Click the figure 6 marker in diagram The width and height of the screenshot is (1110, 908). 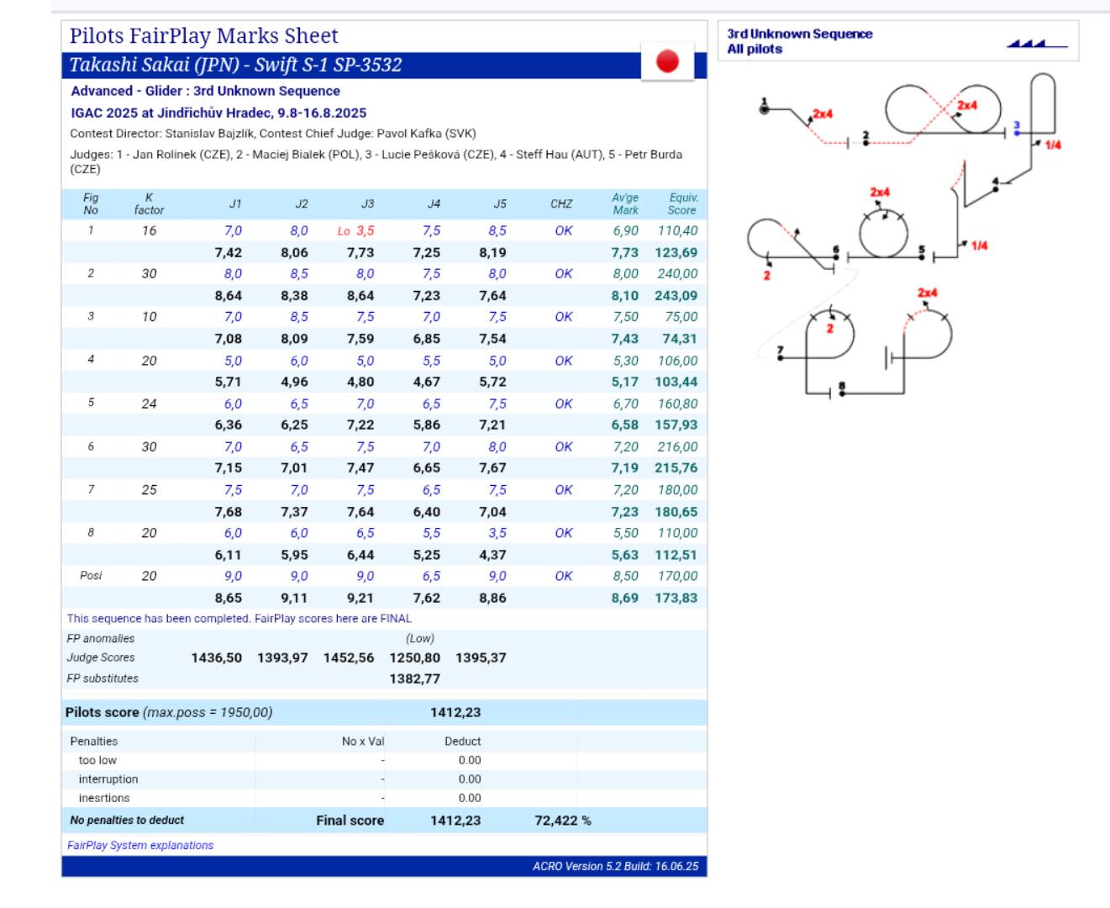(835, 256)
